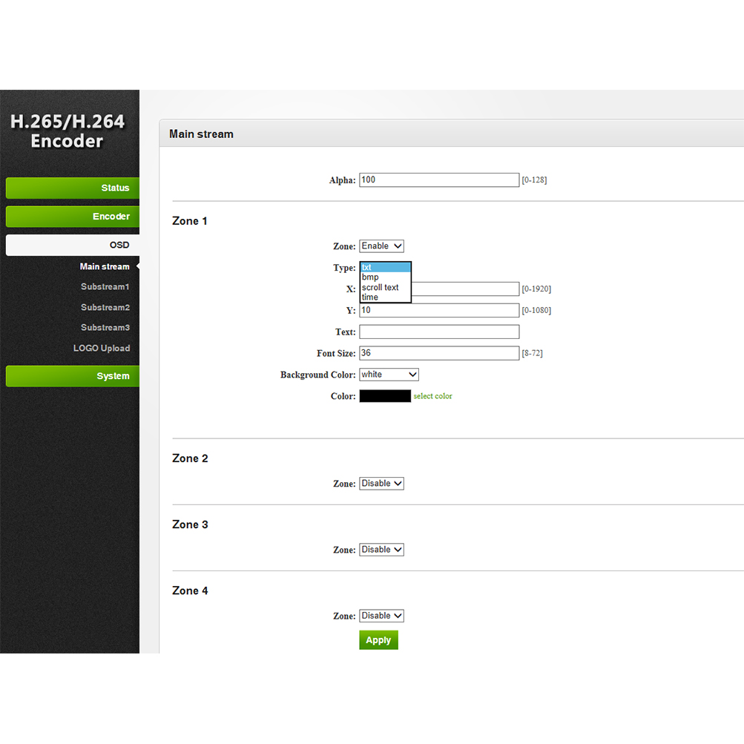Click the Zone 2 heading text
The height and width of the screenshot is (744, 744).
190,458
